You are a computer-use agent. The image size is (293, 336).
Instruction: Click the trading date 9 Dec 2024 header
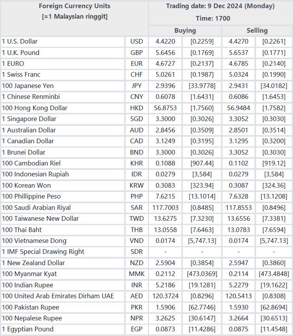coord(220,6)
